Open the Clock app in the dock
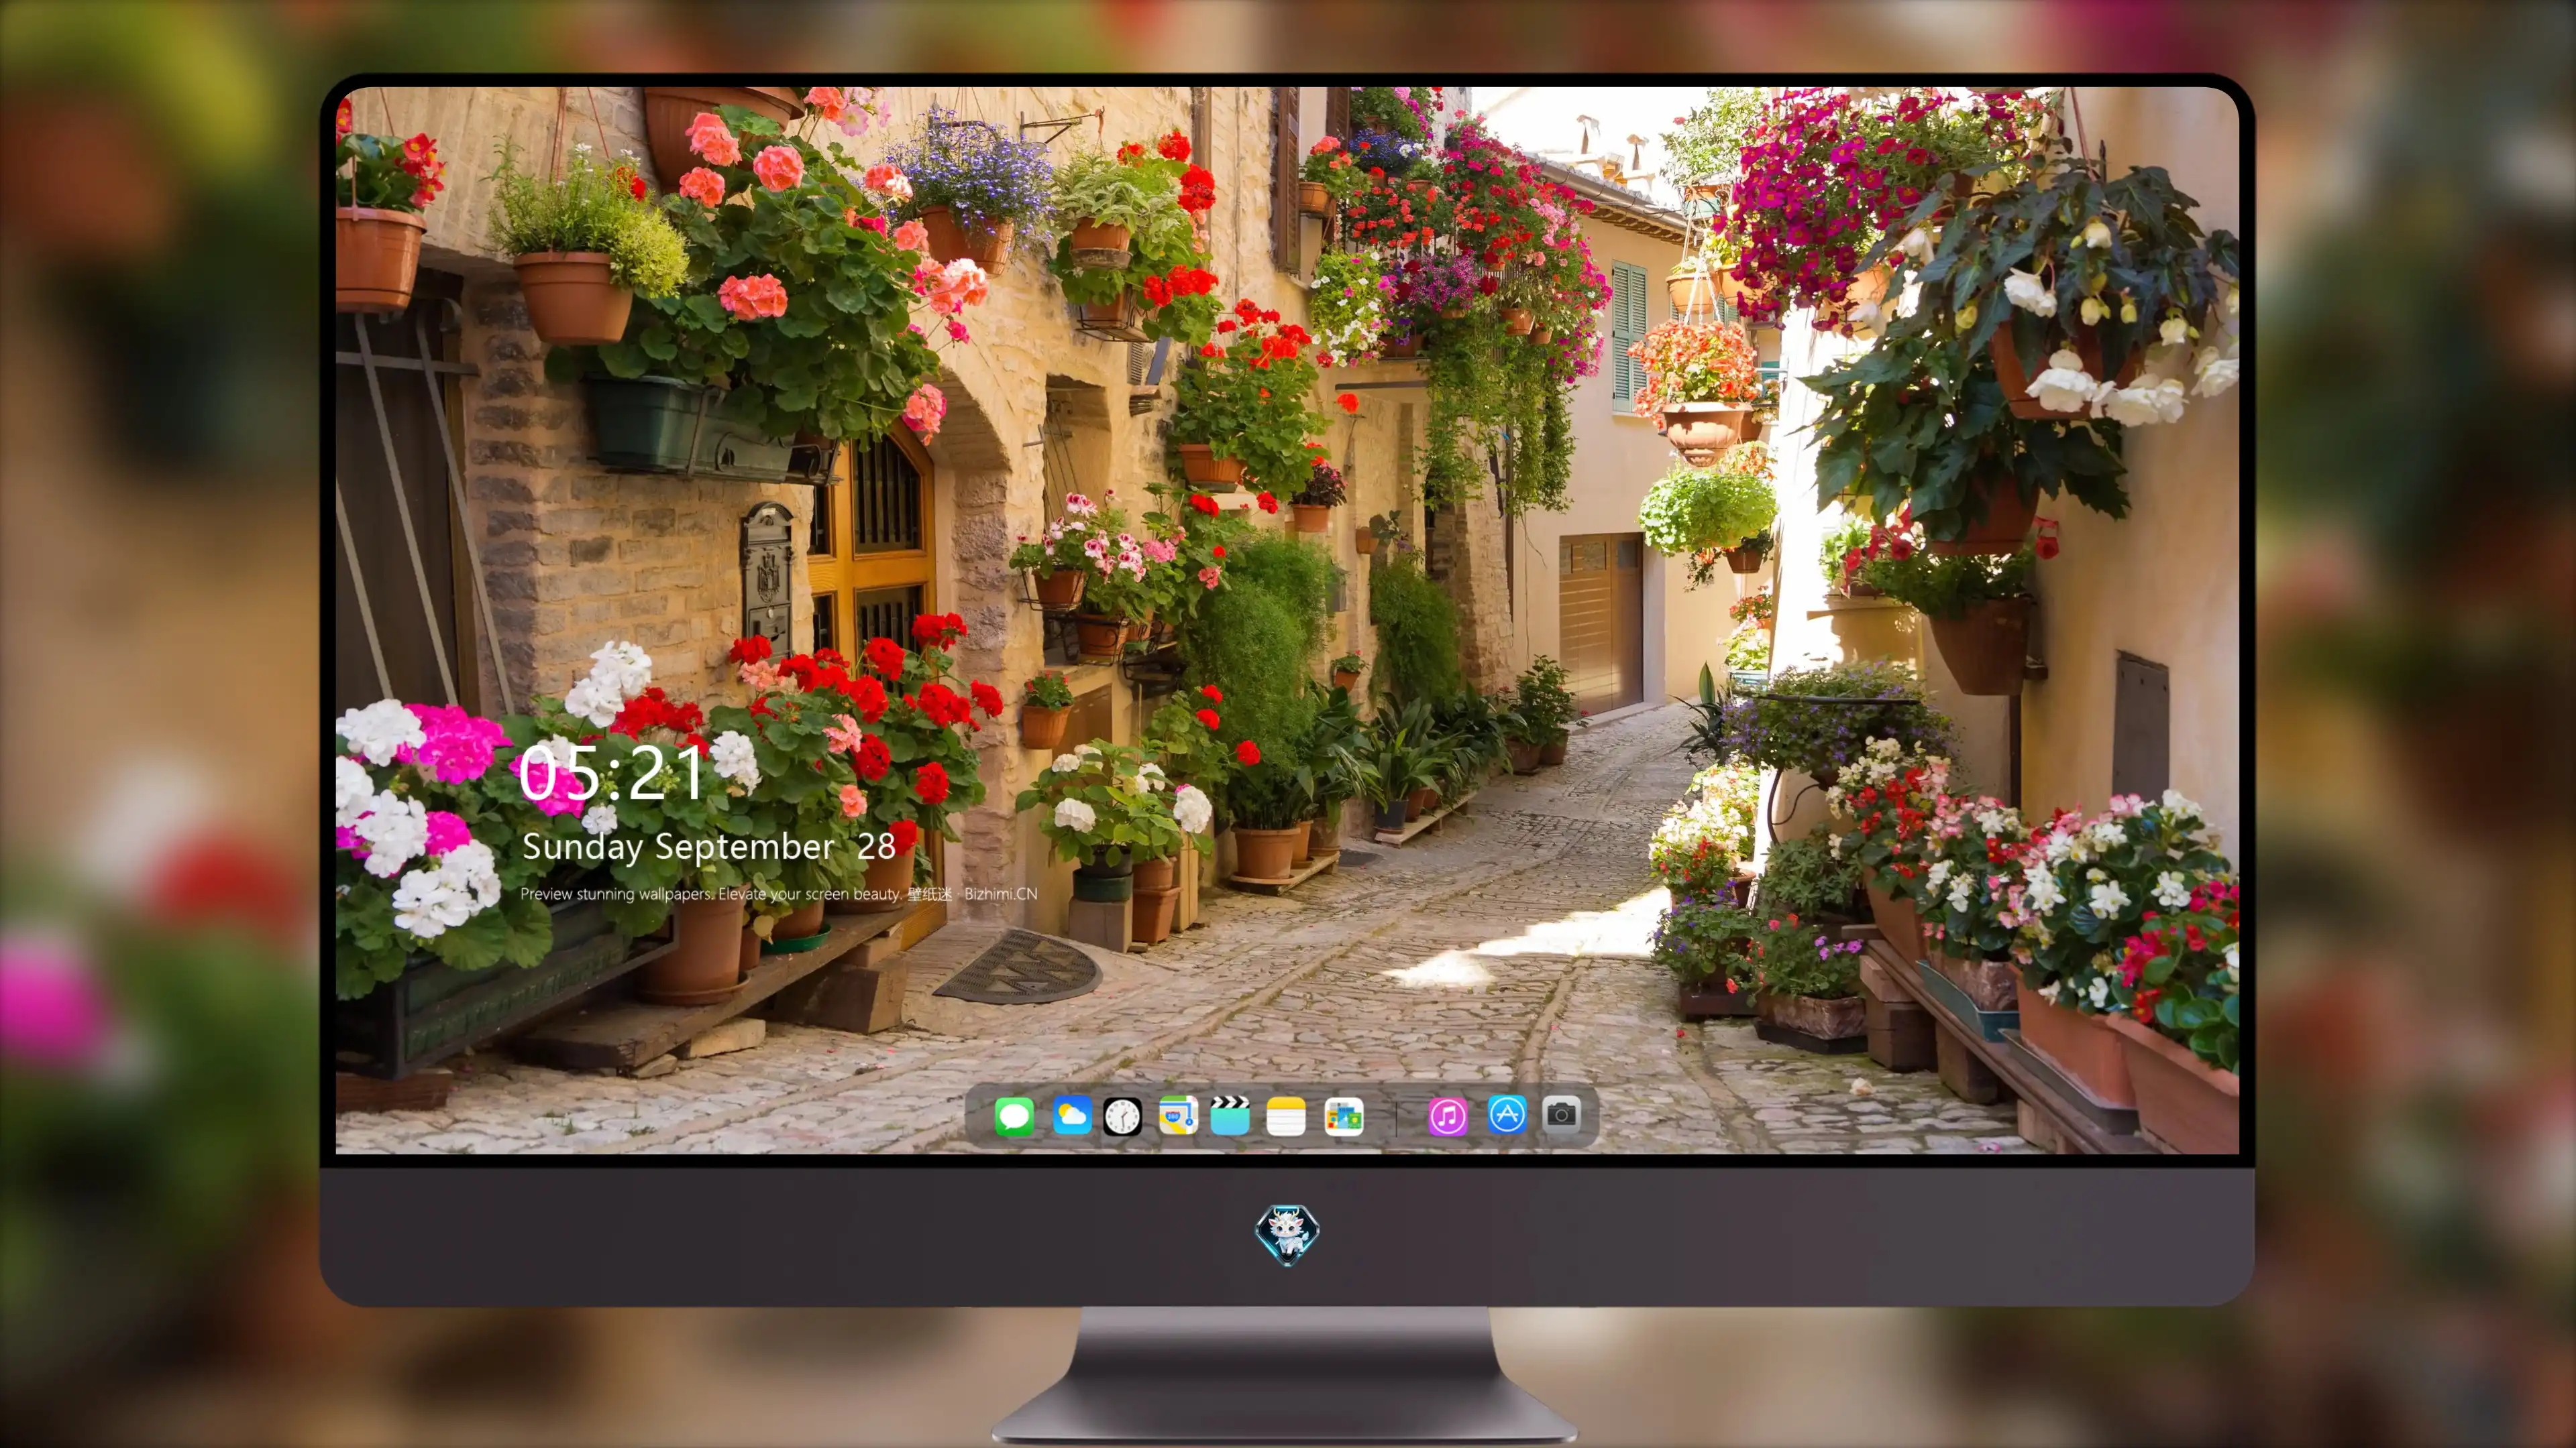 (x=1122, y=1116)
